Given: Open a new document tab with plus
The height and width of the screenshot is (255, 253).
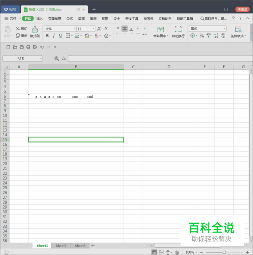Looking at the screenshot, I should [x=94, y=9].
